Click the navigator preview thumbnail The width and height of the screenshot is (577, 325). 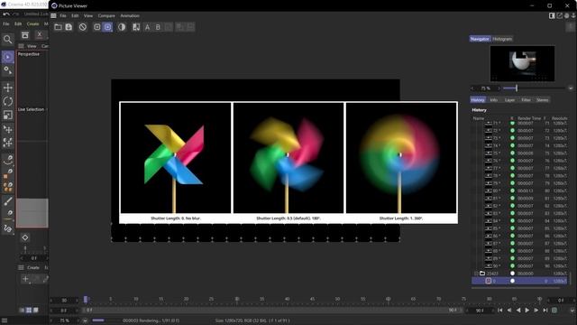coord(522,64)
